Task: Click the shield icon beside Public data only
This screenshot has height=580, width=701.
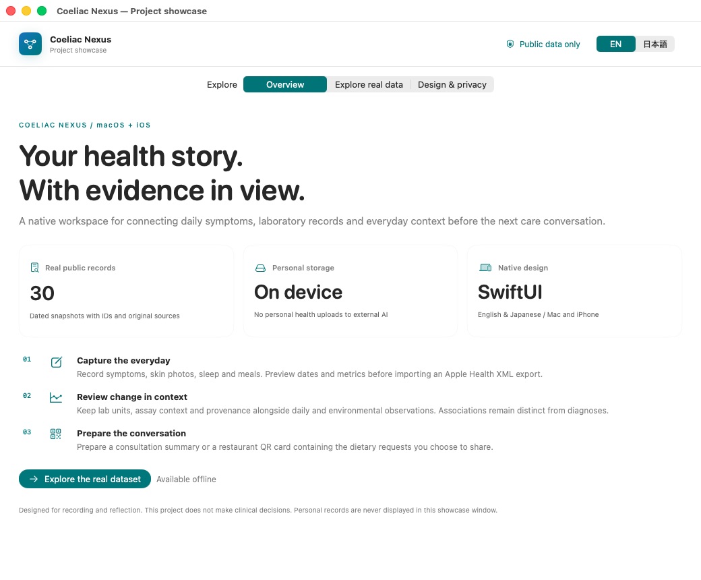Action: (510, 44)
